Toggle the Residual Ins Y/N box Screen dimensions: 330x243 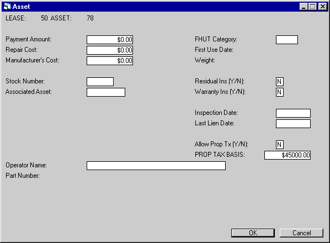(279, 82)
